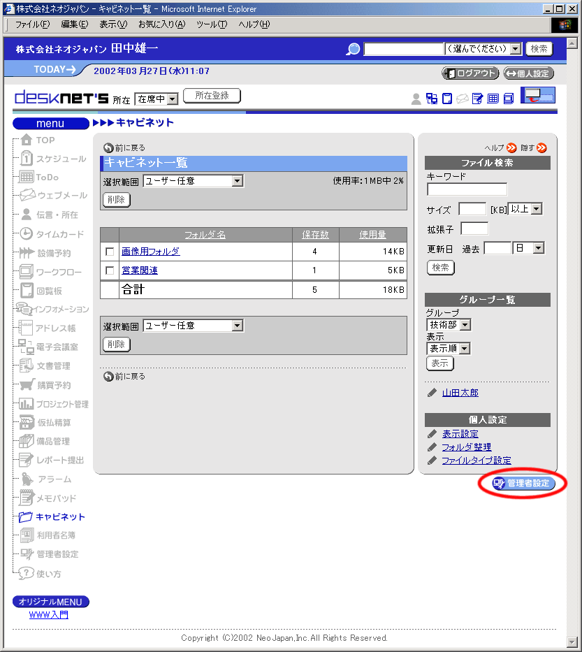Sort by the 使用量 column header
582x652 pixels.
pos(372,235)
